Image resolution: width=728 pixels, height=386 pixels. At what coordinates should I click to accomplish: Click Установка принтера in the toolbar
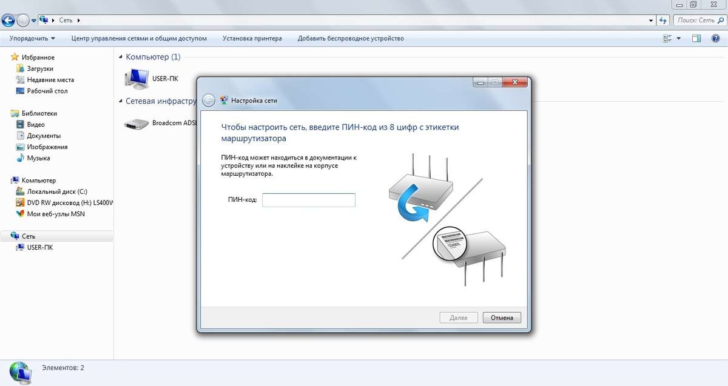click(x=252, y=38)
